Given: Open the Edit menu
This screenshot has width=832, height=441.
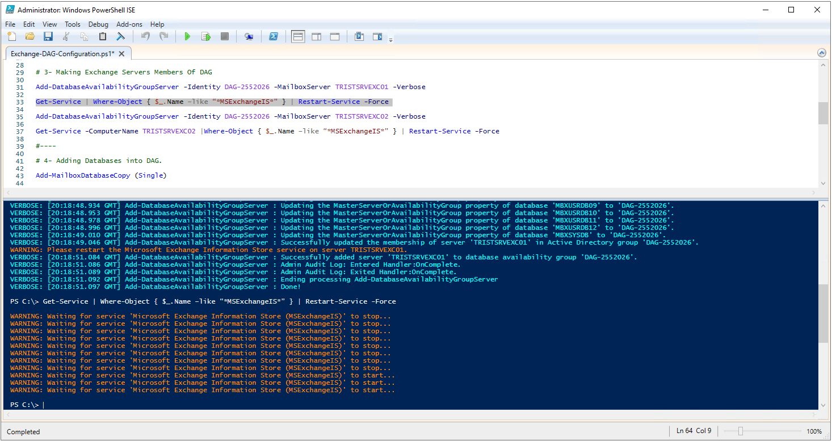Looking at the screenshot, I should (29, 24).
